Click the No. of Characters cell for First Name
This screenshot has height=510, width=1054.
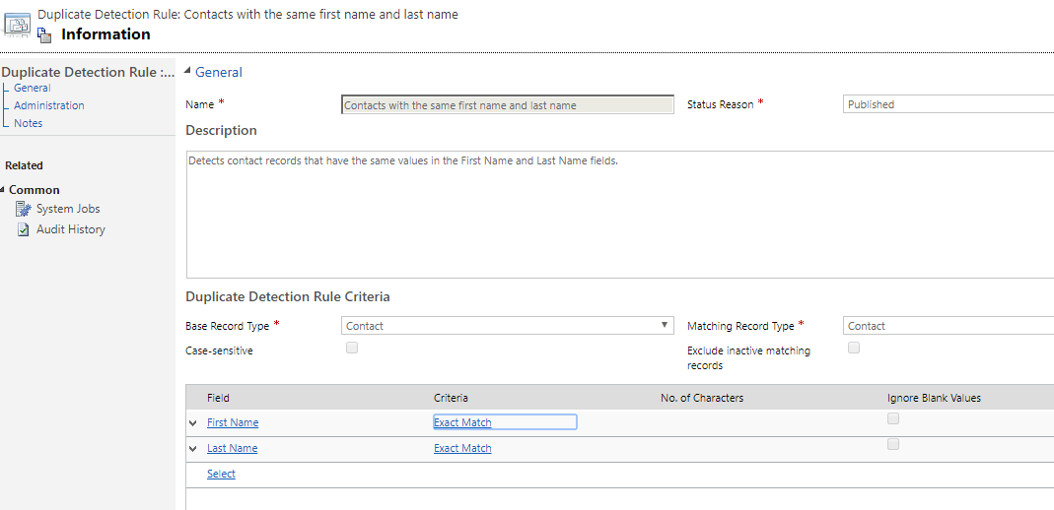click(769, 422)
